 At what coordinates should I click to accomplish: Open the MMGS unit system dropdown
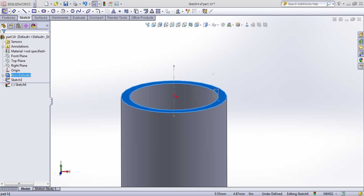[330, 194]
